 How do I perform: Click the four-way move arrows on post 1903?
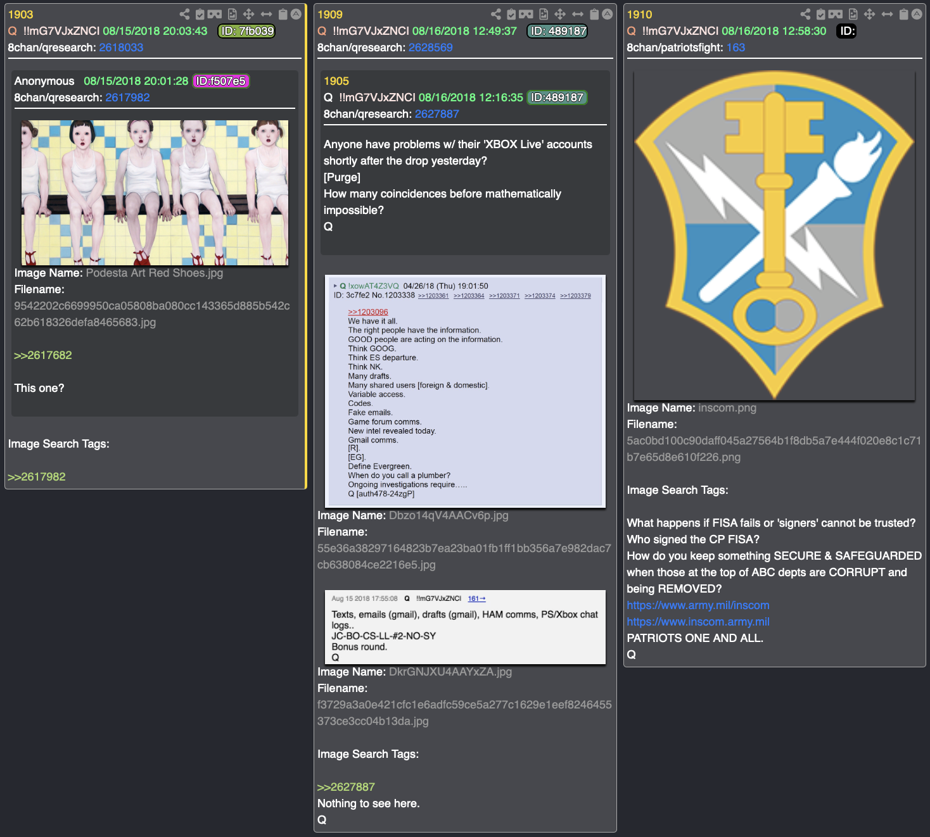248,14
